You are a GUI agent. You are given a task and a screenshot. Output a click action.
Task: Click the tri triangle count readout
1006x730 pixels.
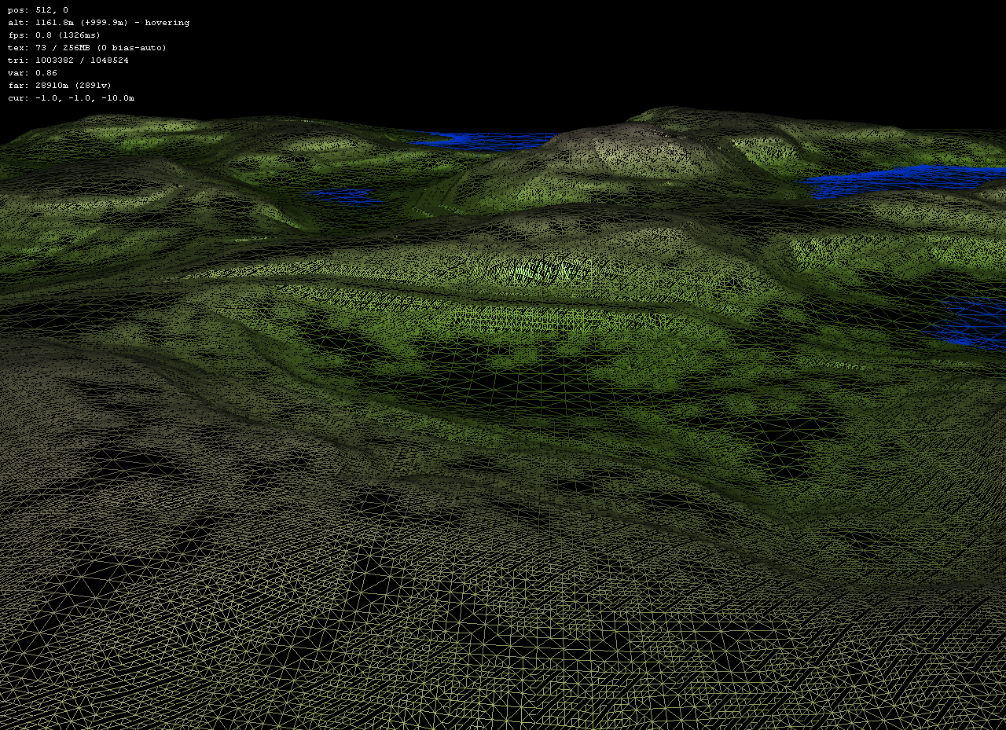[x=68, y=61]
